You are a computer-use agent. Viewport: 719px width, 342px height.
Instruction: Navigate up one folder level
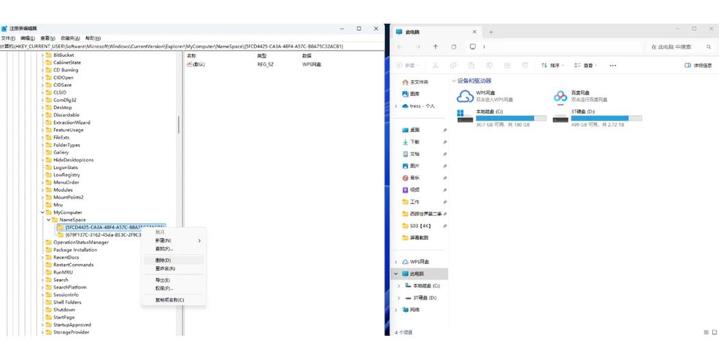point(436,47)
